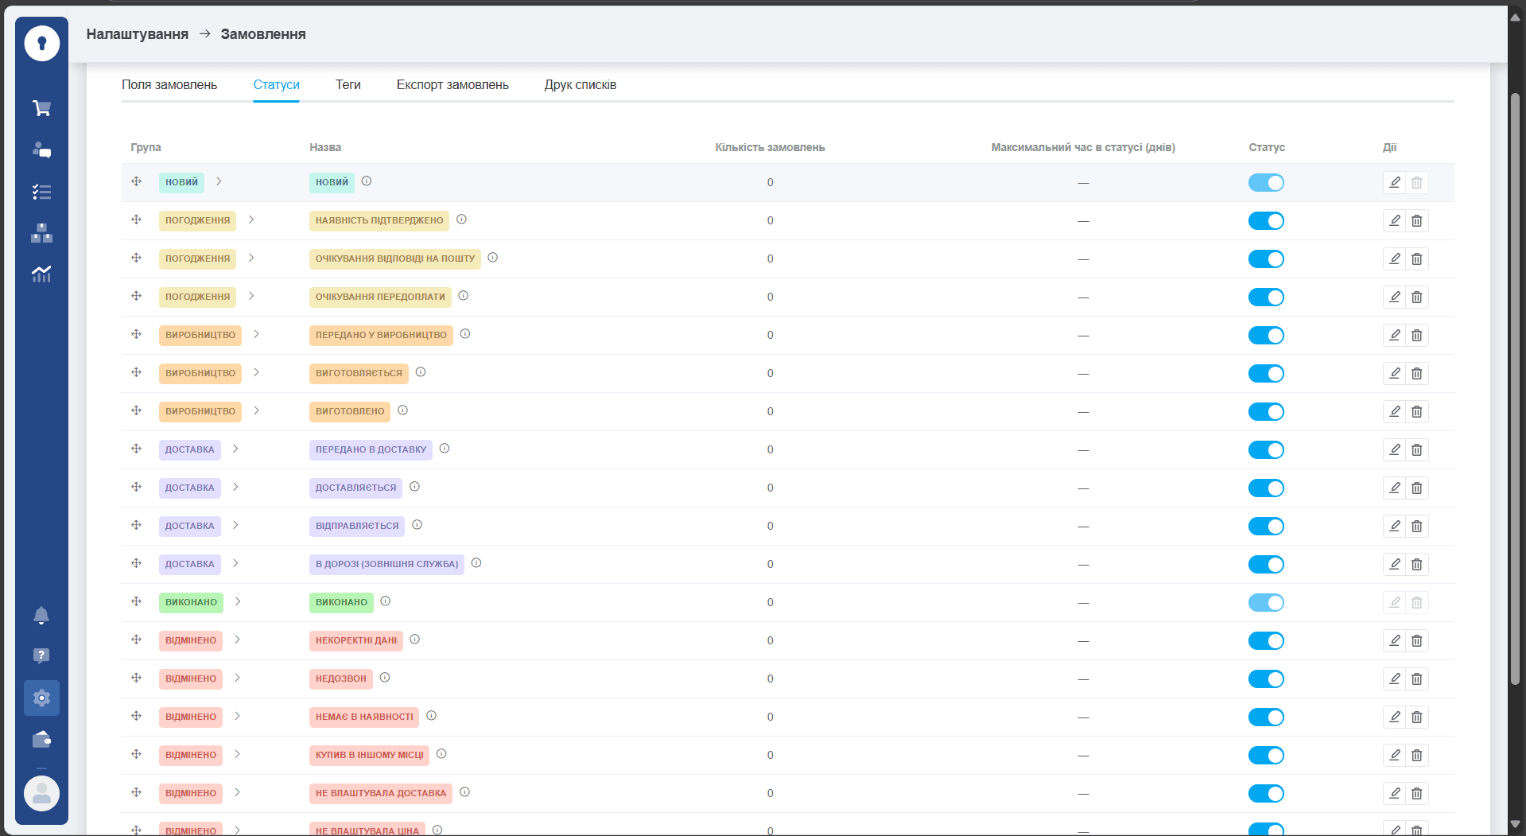Image resolution: width=1526 pixels, height=836 pixels.
Task: Expand ПОГОДЖЕННЯ chevron in НАЯВНІСТЬ ПІДТВЕРДЖЕНО row
Action: coord(251,220)
